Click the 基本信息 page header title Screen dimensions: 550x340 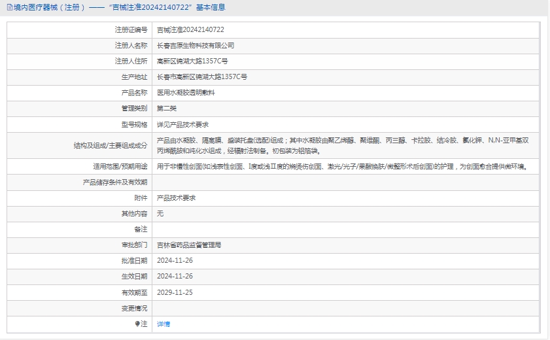(x=119, y=8)
